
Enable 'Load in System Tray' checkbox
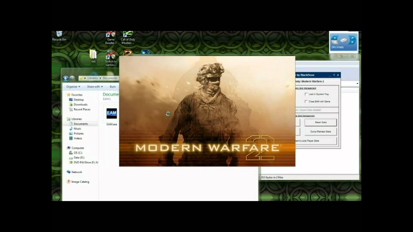click(306, 94)
